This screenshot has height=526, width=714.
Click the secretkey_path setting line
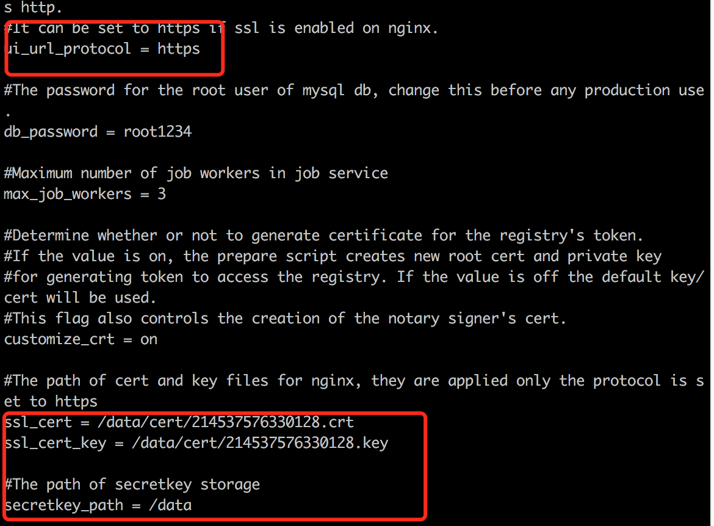98,505
